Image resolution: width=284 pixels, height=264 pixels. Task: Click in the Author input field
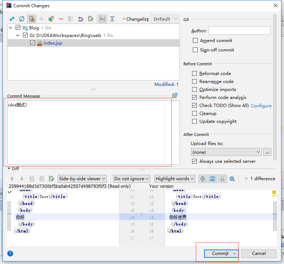coord(239,31)
